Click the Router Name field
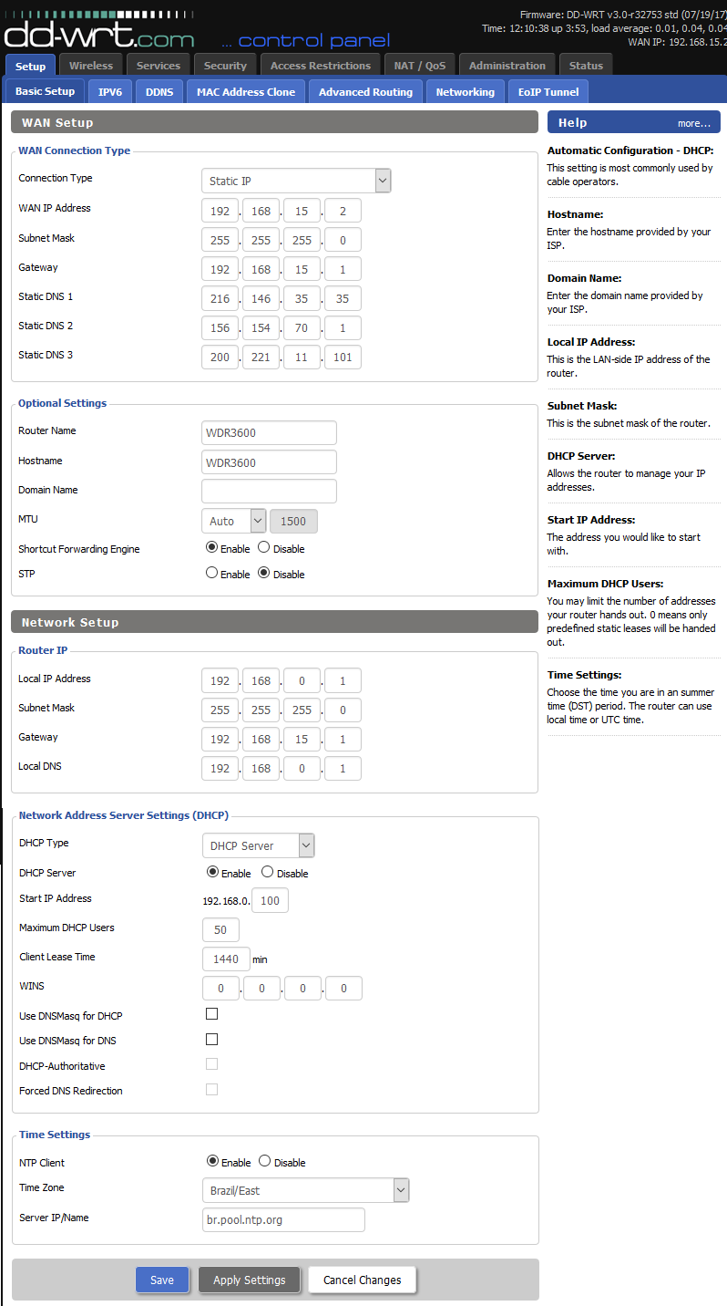The image size is (727, 1306). click(x=269, y=432)
